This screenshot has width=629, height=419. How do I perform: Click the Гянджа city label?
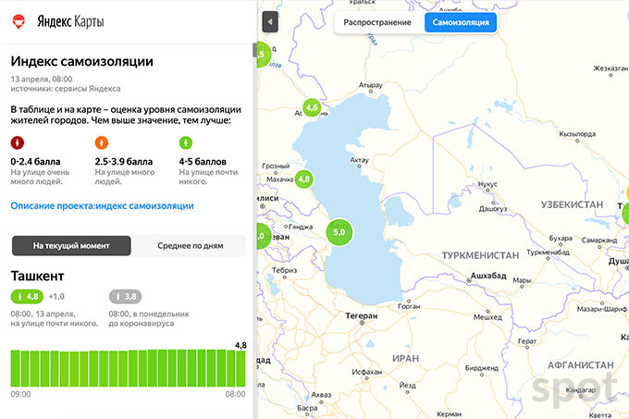point(301,227)
